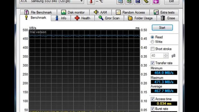Open the Folder Usage tab

coord(140,18)
